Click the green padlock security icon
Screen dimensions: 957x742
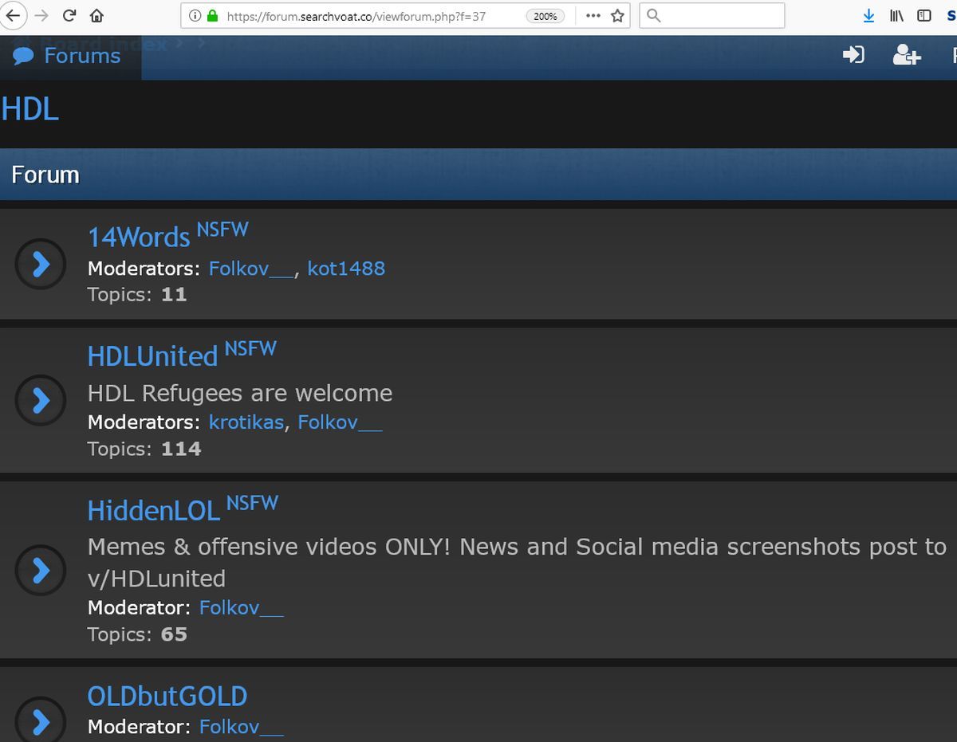pyautogui.click(x=212, y=15)
